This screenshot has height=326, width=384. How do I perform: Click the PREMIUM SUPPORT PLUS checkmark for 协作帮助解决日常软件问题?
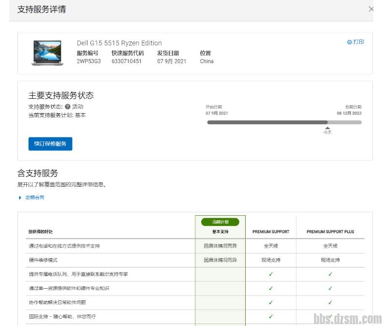tap(330, 302)
